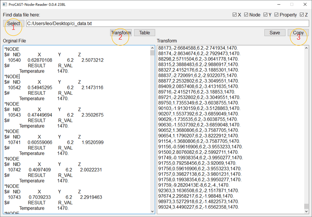312x217 pixels.
Task: Click the Transform button
Action: point(121,33)
